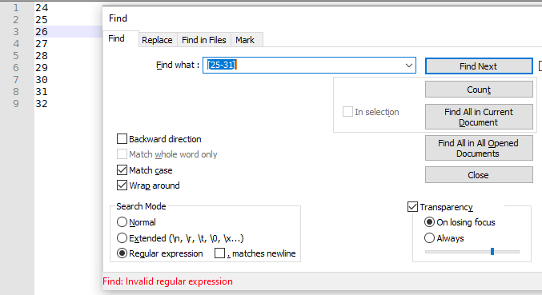Viewport: 542px width, 295px height.
Task: Choose Always transparency option
Action: tap(429, 238)
